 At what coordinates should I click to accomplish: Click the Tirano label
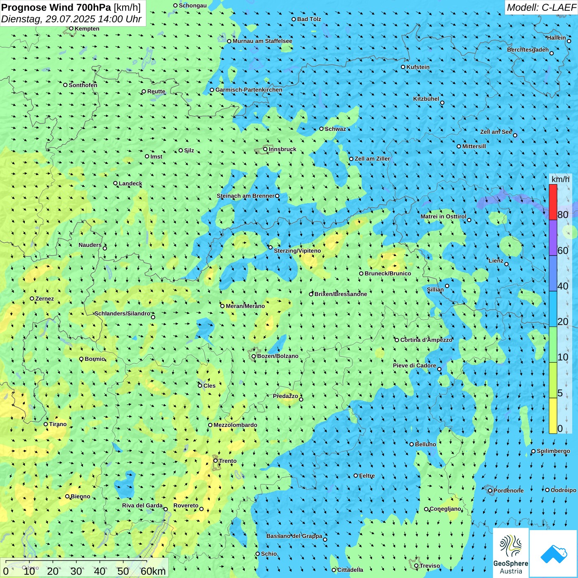pos(58,424)
